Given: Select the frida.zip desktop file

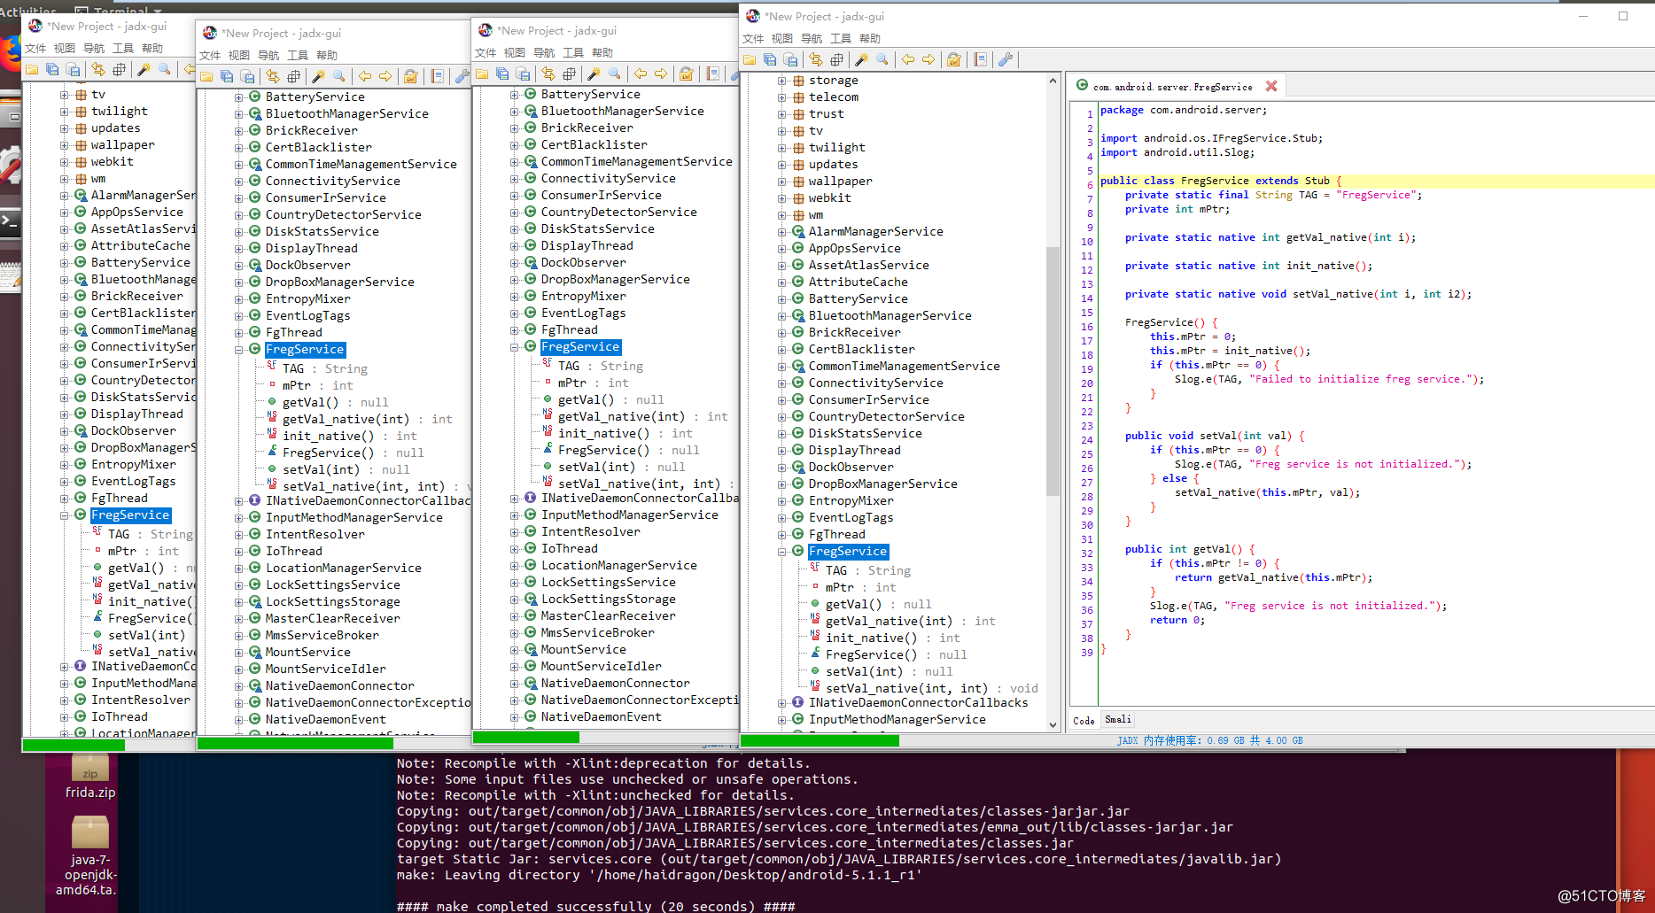Looking at the screenshot, I should [90, 777].
